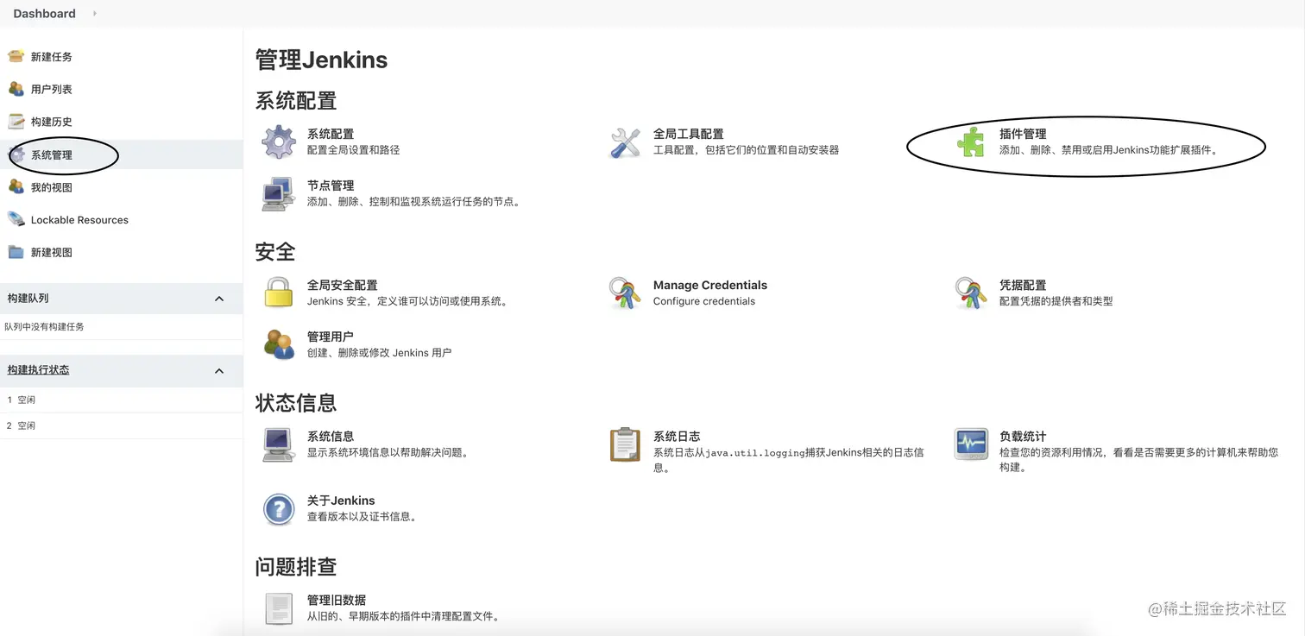Click the 管理Jenkins page heading
The image size is (1305, 636).
(321, 60)
